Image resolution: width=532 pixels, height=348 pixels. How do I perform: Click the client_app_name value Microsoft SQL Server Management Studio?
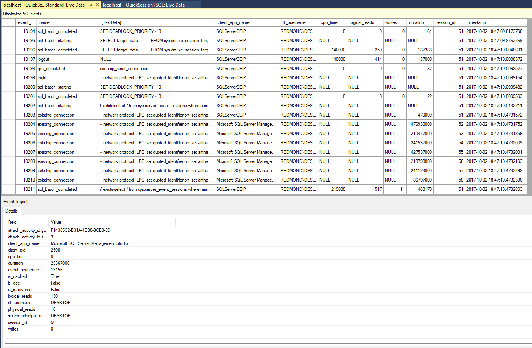89,243
